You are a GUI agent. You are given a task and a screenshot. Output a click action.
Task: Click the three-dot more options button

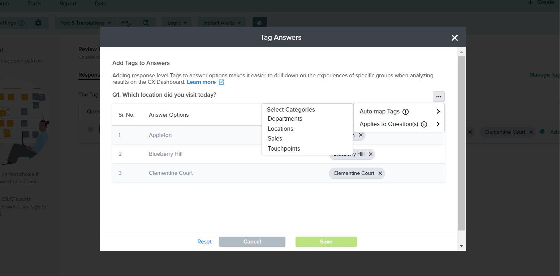[x=439, y=97]
